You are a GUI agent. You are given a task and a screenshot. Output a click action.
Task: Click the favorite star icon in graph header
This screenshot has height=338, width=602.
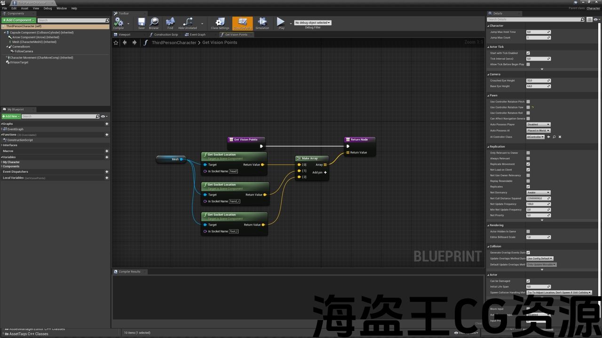pyautogui.click(x=116, y=43)
